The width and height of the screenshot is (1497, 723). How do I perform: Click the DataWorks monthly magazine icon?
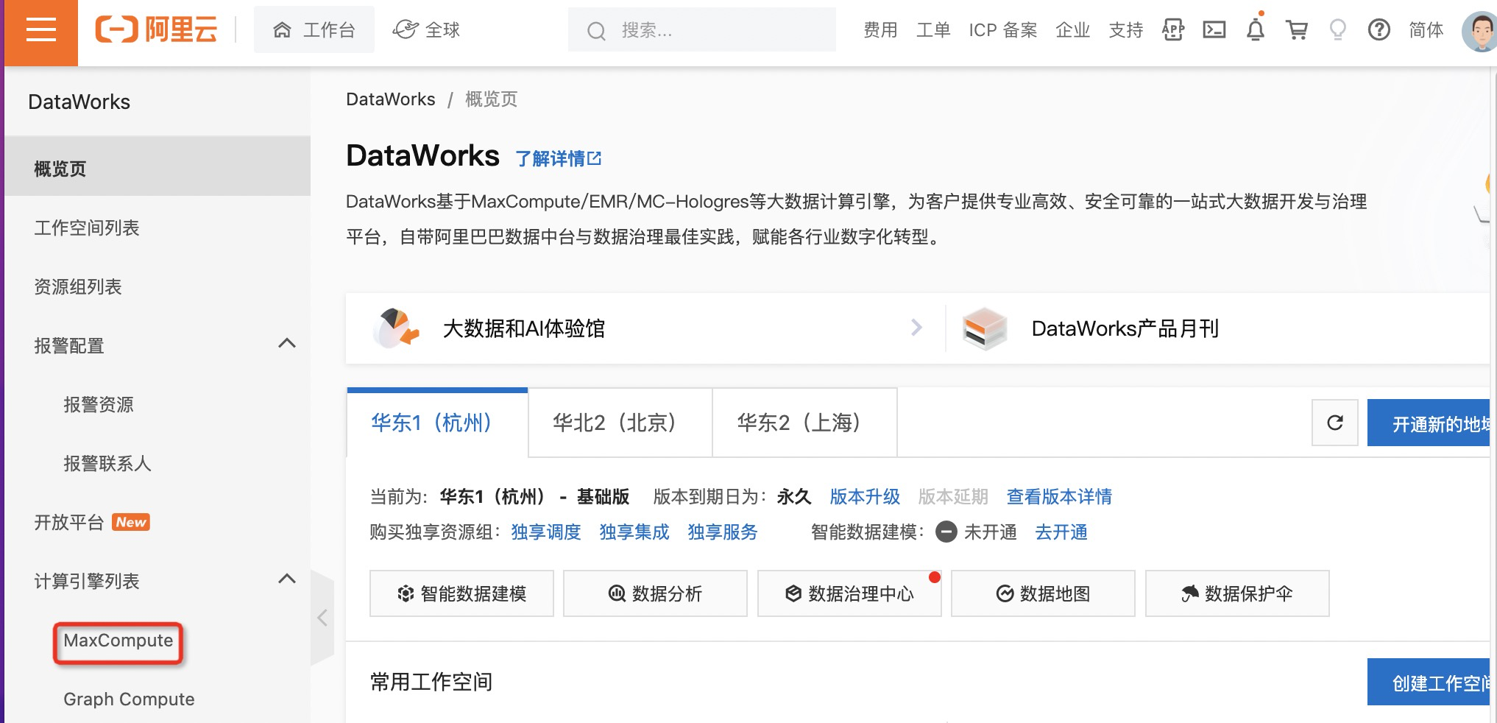coord(984,328)
